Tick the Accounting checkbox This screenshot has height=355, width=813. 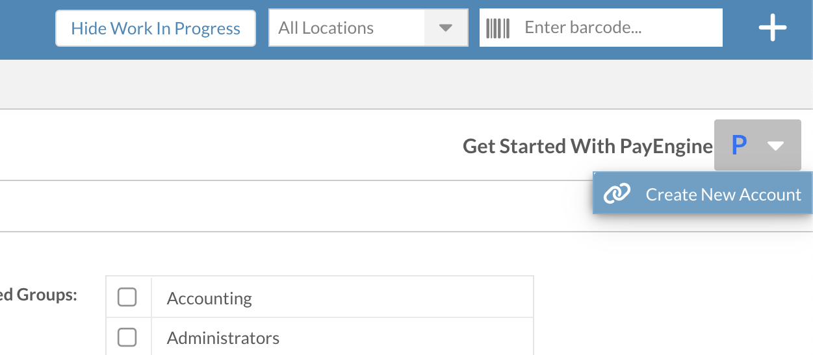127,297
